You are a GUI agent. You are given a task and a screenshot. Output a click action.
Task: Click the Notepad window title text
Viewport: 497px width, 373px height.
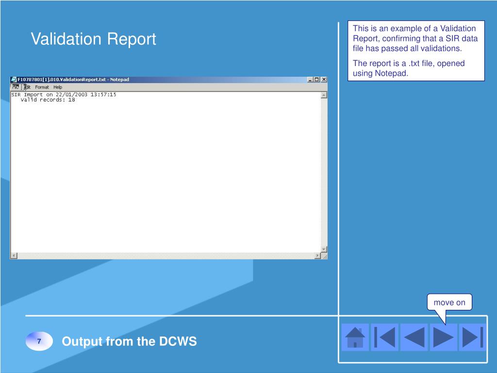73,80
